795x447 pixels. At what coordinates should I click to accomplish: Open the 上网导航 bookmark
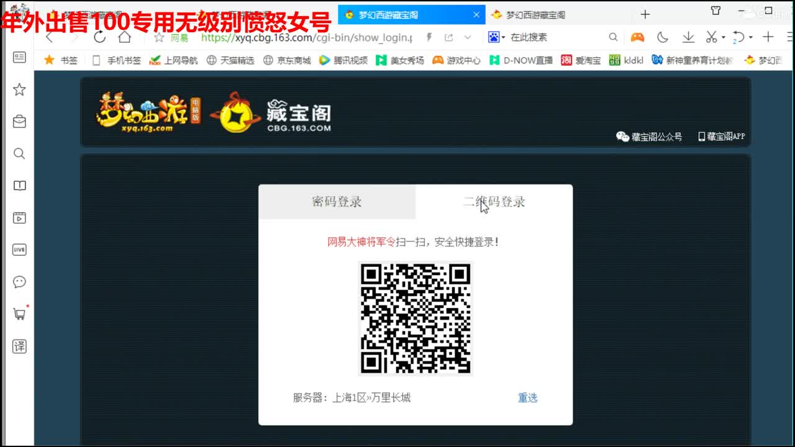173,60
